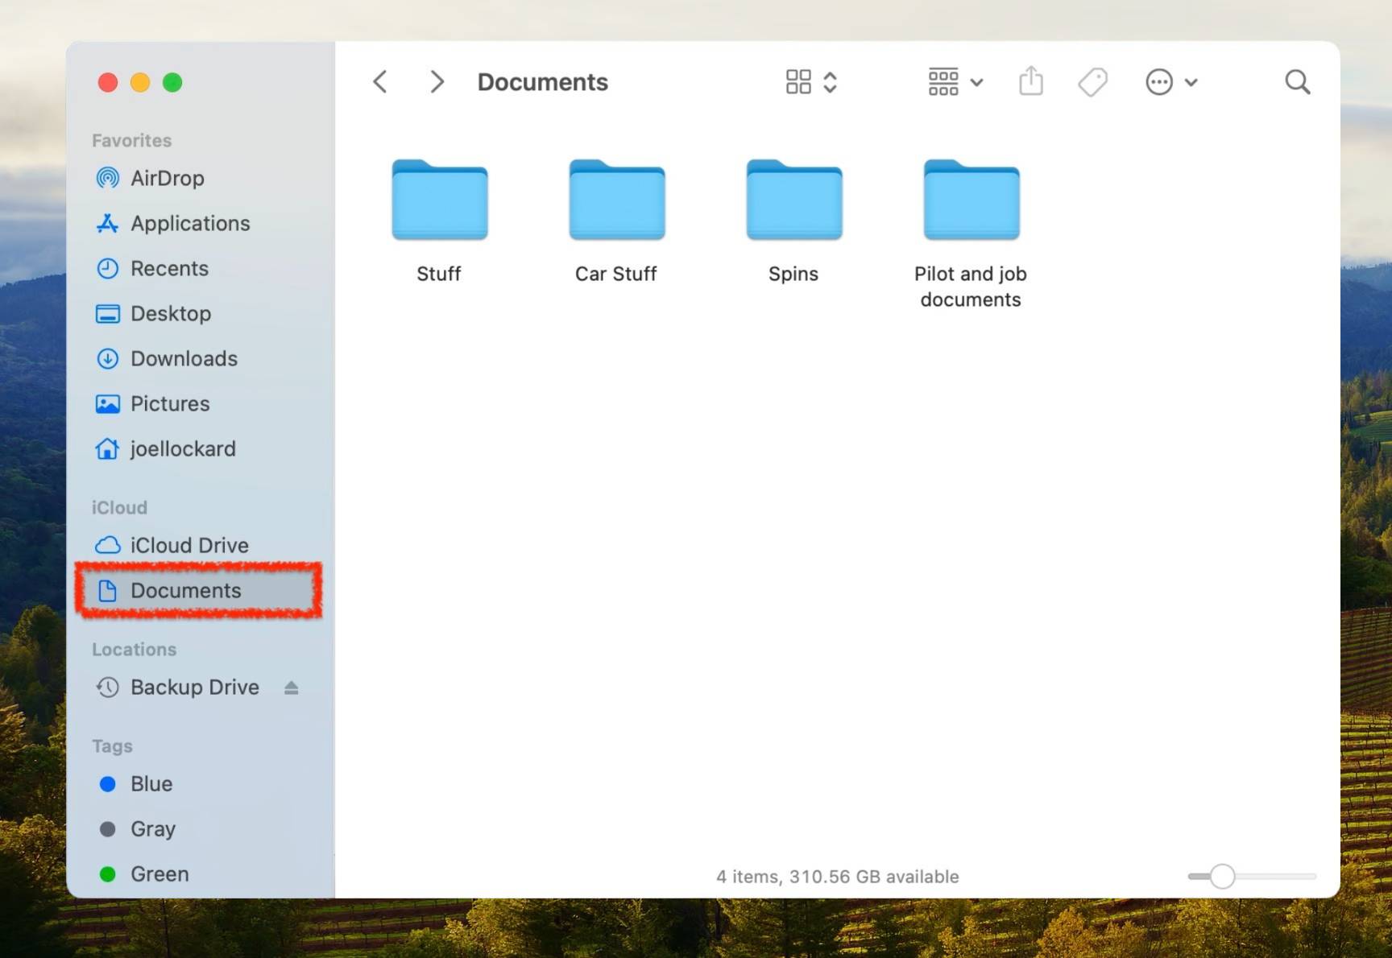
Task: Open the view sort order chevrons
Action: coord(829,81)
